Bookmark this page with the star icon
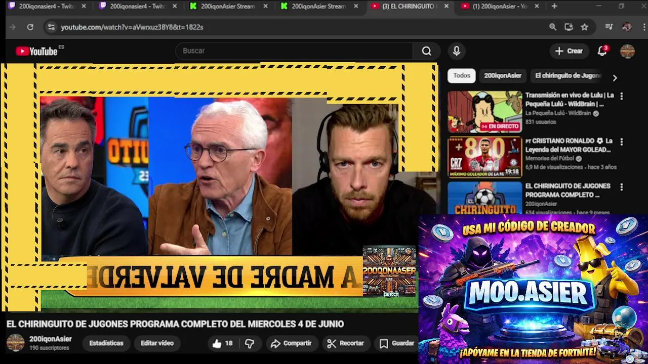 point(585,27)
